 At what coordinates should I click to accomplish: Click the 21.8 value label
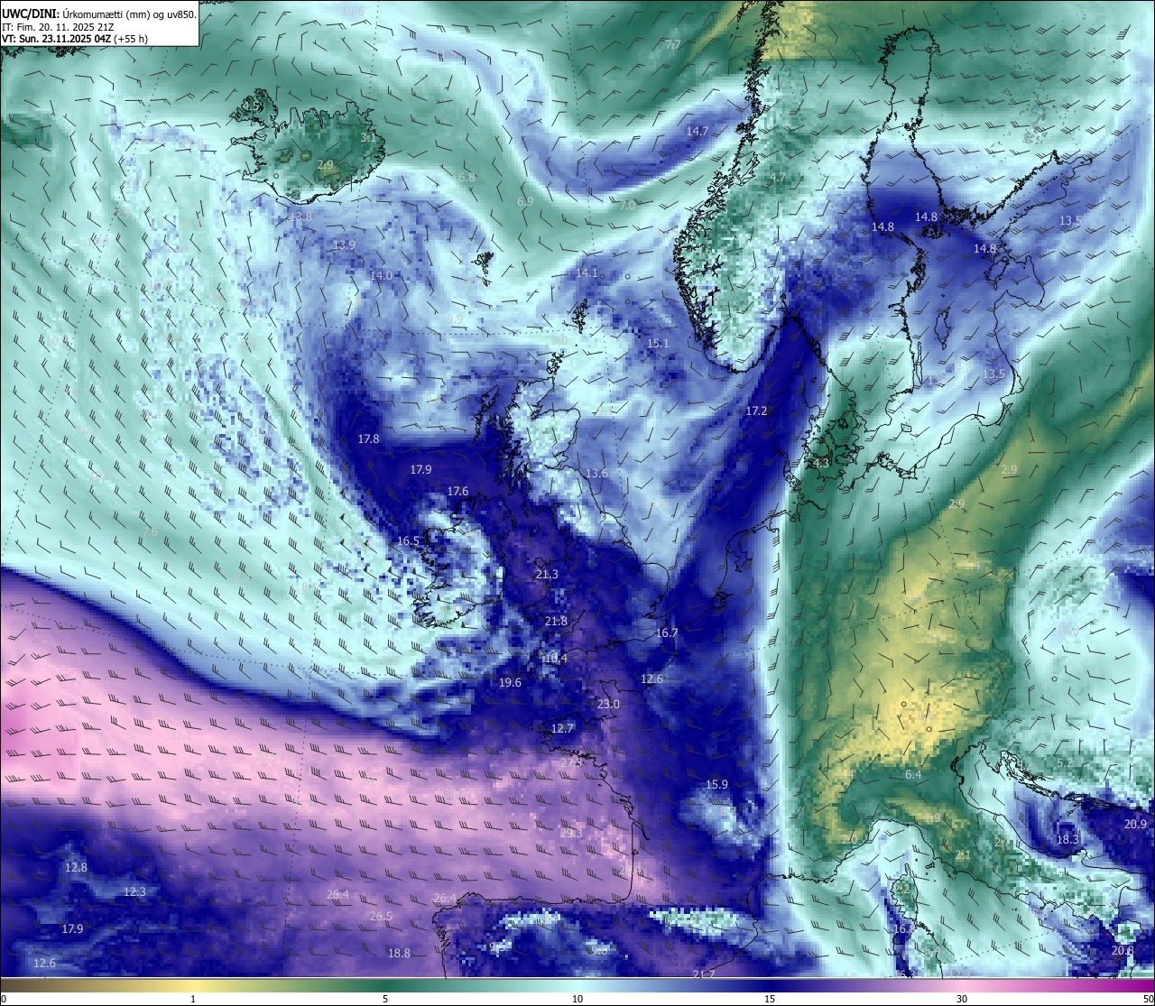[556, 622]
